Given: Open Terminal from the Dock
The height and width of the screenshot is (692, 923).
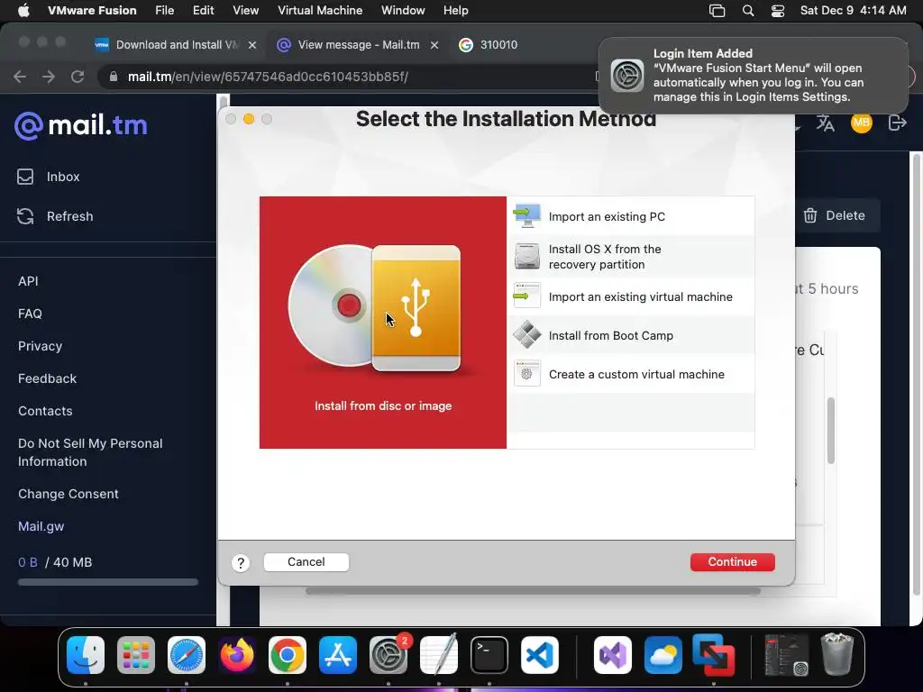Looking at the screenshot, I should click(489, 655).
